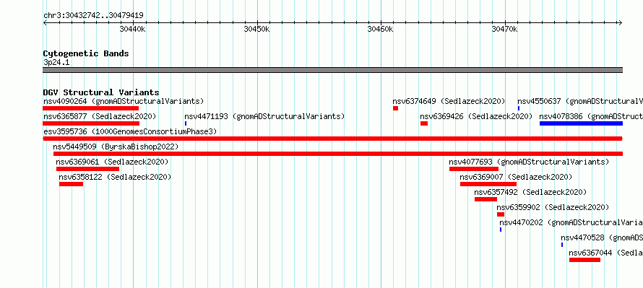Select the nsv6359902 (Sedlazeck2020) label
Screen dimensions: 643x288
point(553,207)
